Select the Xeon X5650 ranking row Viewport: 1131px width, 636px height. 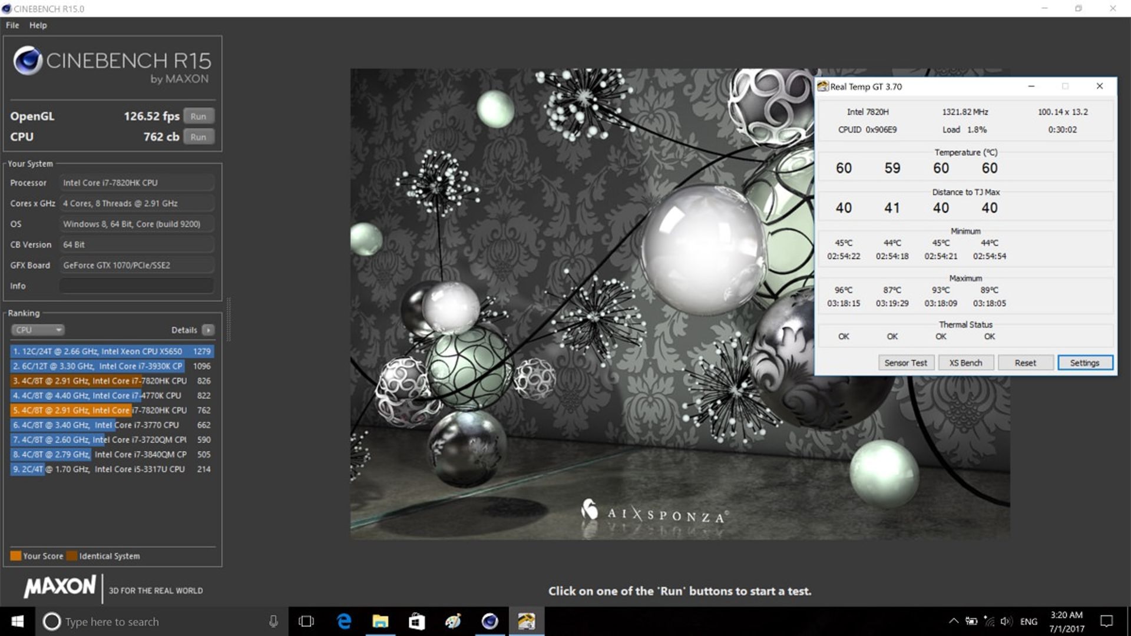112,351
